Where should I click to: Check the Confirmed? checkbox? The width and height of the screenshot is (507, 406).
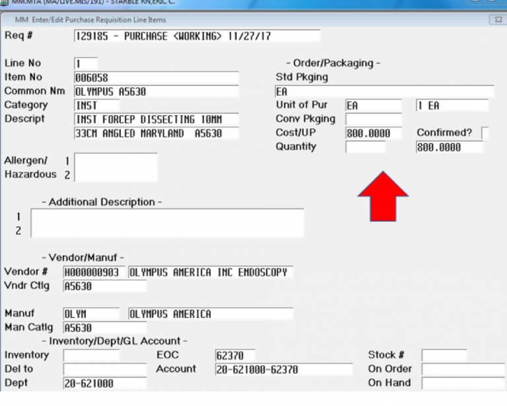(x=485, y=133)
